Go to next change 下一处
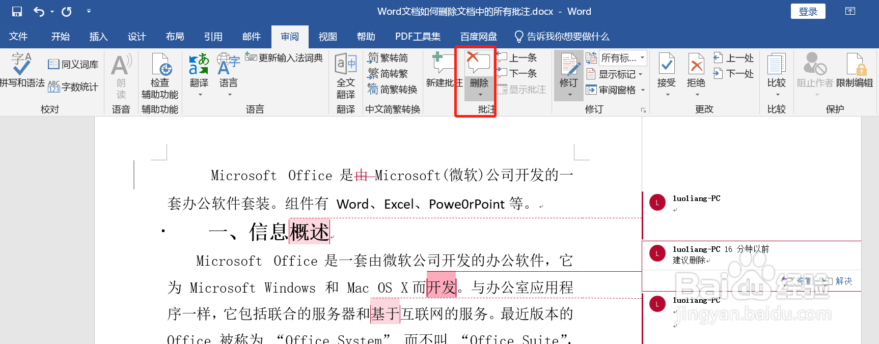 pyautogui.click(x=734, y=74)
